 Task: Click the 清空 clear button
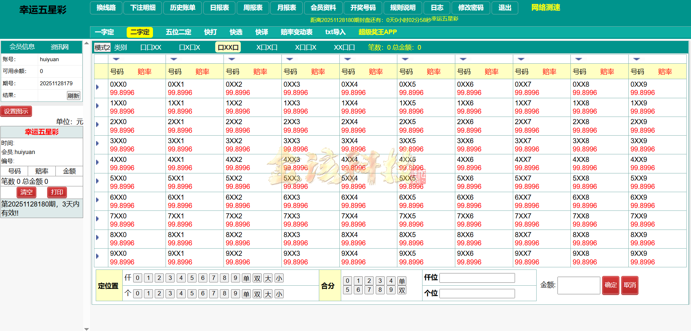point(26,192)
